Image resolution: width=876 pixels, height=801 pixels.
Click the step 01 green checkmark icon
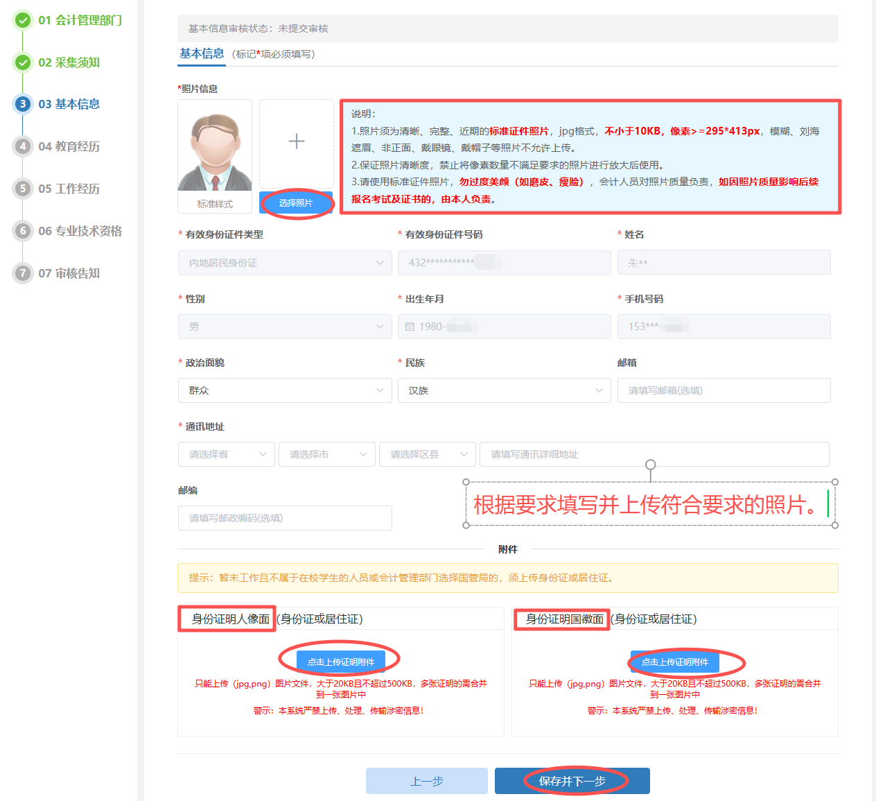click(x=23, y=20)
